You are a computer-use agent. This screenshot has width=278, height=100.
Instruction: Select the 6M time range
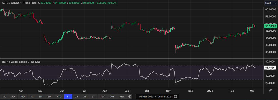point(49,96)
